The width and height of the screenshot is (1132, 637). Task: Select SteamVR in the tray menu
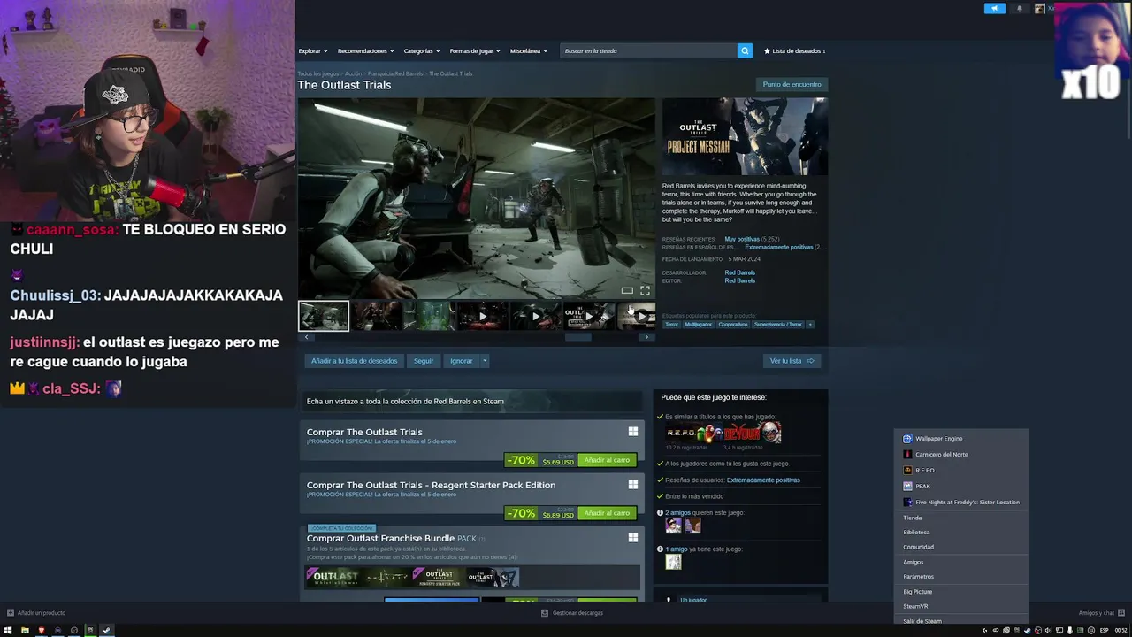[x=915, y=607]
